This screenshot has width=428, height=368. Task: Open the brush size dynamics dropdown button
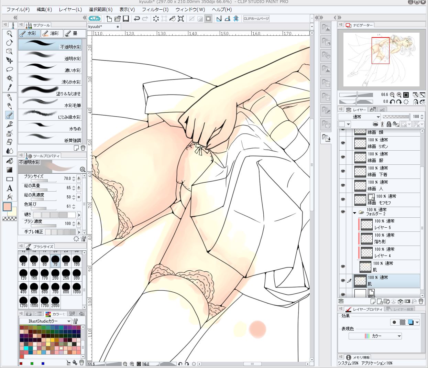pyautogui.click(x=79, y=178)
